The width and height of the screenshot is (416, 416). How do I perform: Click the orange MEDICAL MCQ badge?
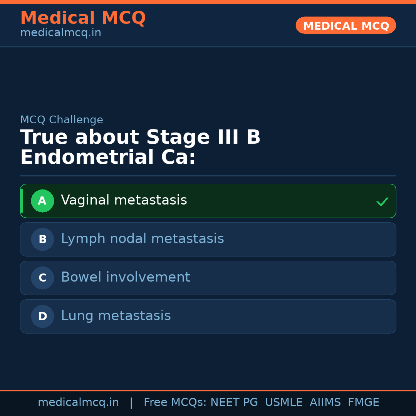tap(346, 25)
